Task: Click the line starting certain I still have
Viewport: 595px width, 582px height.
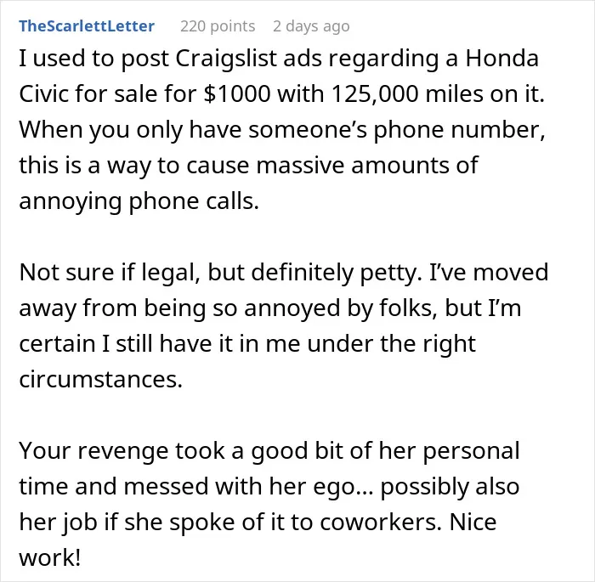Action: coord(247,344)
